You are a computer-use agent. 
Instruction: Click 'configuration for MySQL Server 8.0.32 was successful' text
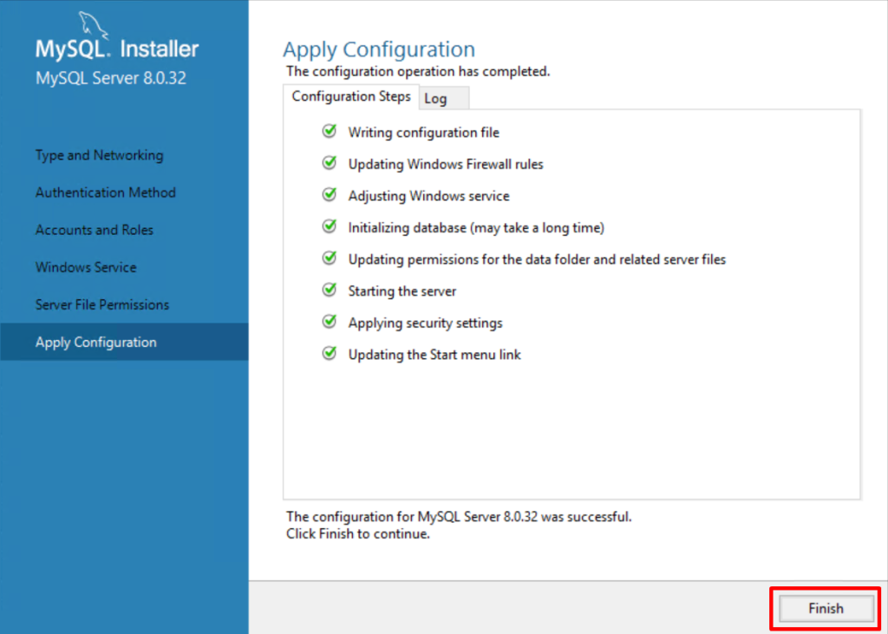click(459, 517)
